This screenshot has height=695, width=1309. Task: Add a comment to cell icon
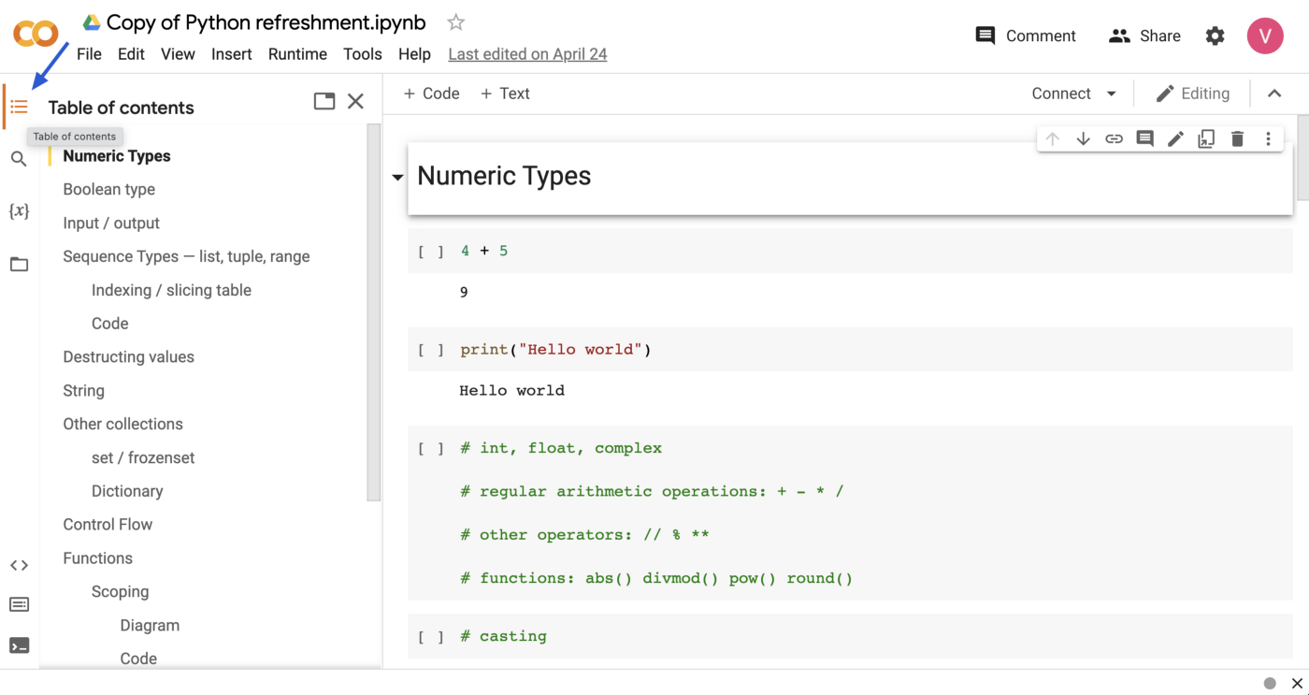click(x=1144, y=138)
